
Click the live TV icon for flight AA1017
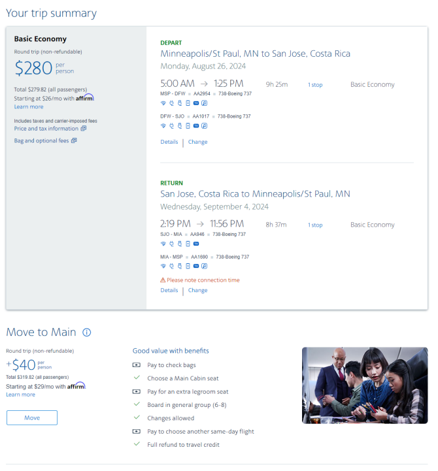(x=196, y=126)
